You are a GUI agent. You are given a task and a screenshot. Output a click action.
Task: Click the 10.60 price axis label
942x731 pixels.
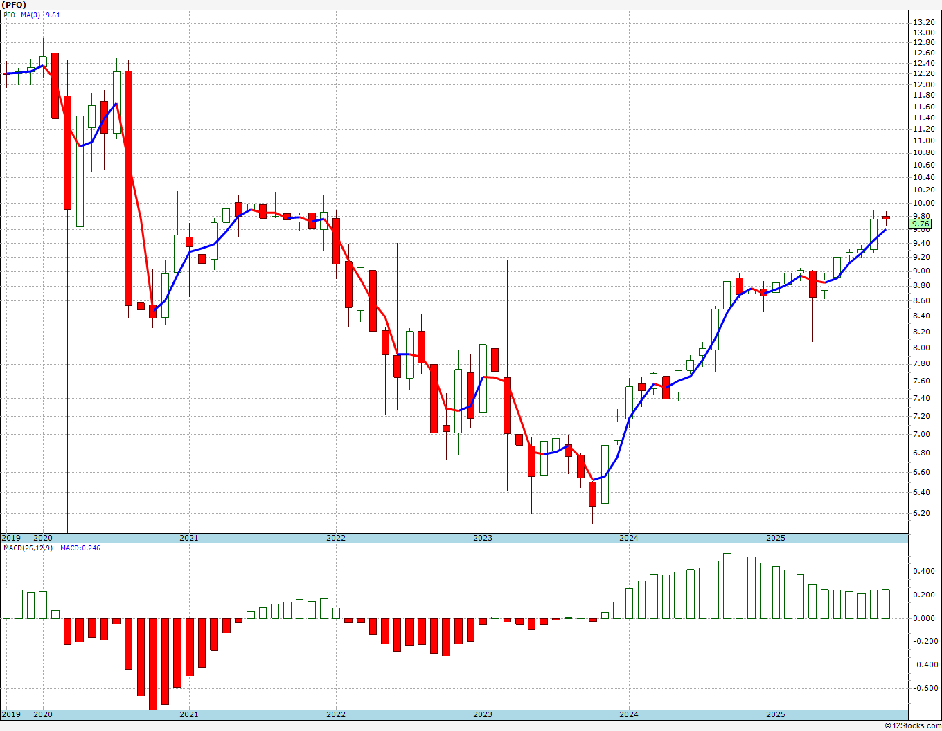[923, 165]
